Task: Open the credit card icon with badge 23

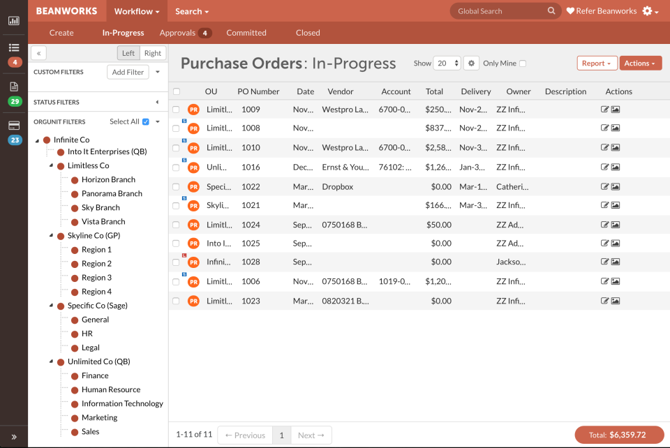Action: point(14,126)
